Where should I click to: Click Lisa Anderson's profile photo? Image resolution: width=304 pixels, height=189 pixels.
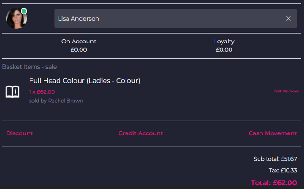[x=16, y=19]
